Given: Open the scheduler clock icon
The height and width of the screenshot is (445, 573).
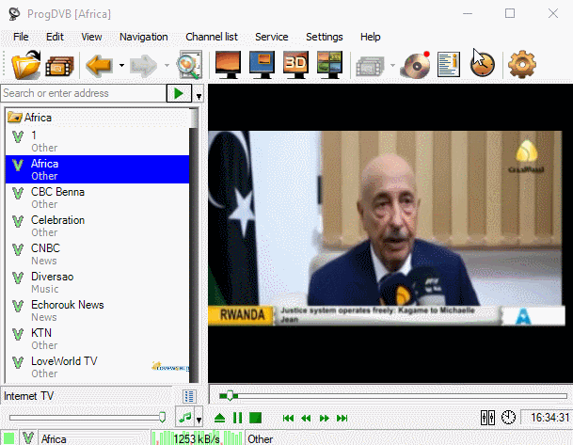Looking at the screenshot, I should click(x=483, y=65).
